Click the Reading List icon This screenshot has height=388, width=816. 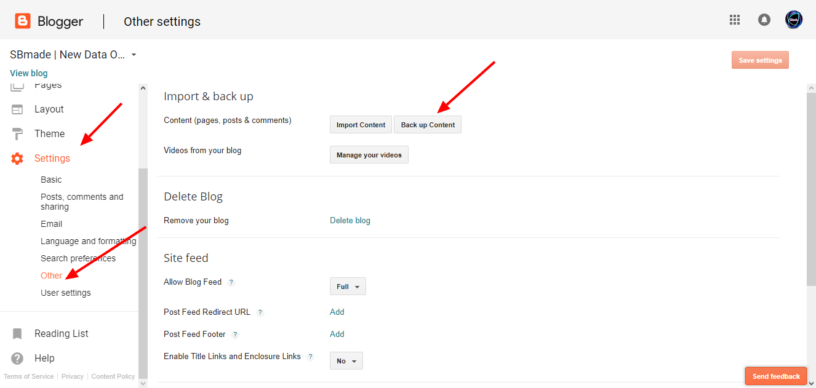click(17, 333)
